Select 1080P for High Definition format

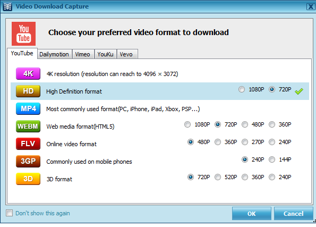click(x=242, y=89)
